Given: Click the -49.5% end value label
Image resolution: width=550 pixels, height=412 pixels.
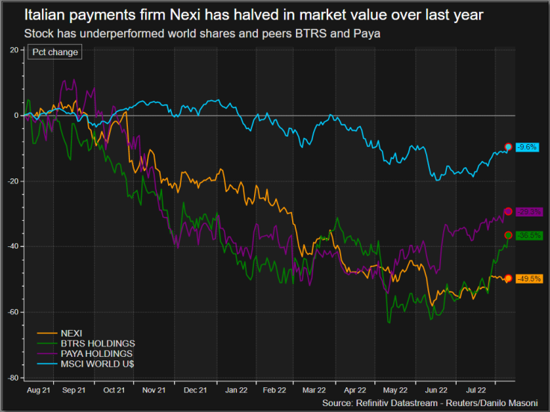Looking at the screenshot, I should (x=529, y=279).
